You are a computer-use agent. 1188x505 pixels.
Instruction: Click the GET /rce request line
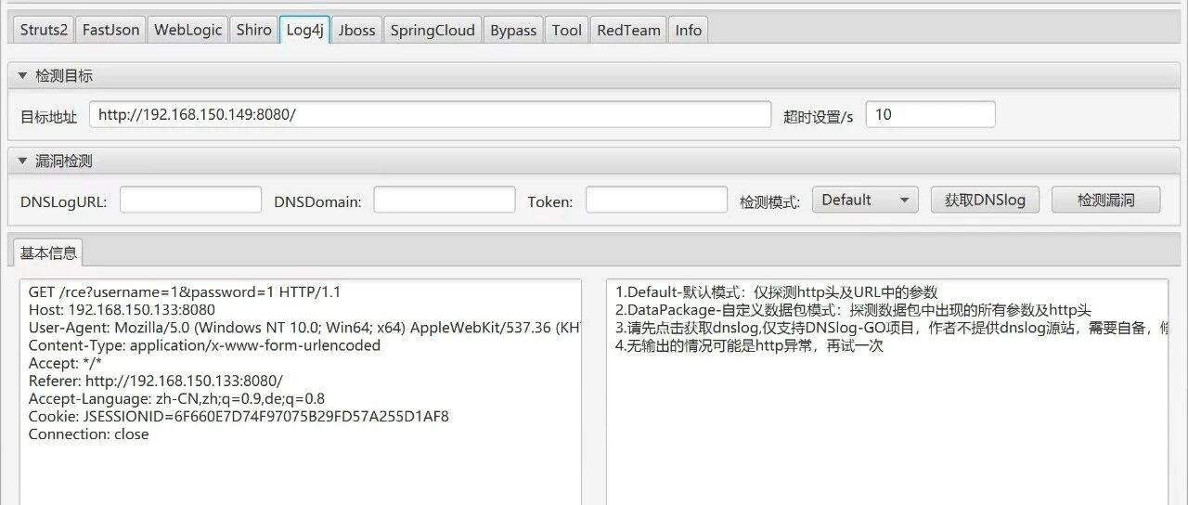point(185,291)
